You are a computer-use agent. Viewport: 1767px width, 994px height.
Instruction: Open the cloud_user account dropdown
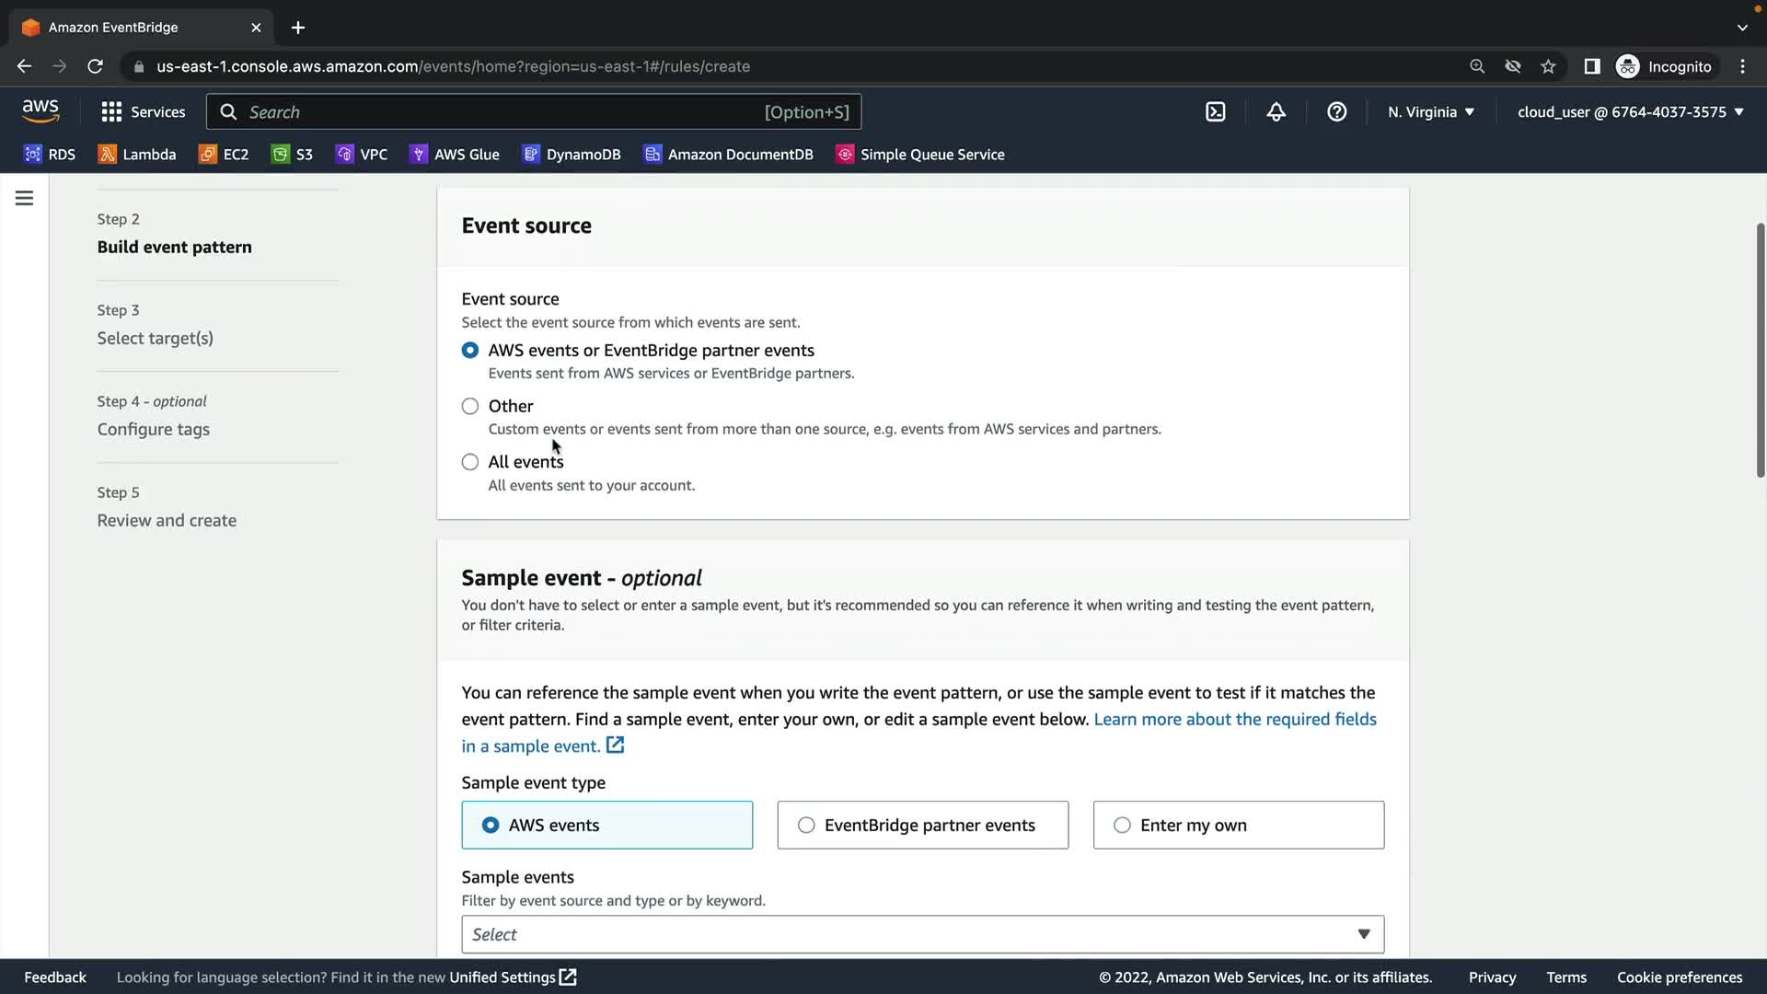click(x=1630, y=112)
